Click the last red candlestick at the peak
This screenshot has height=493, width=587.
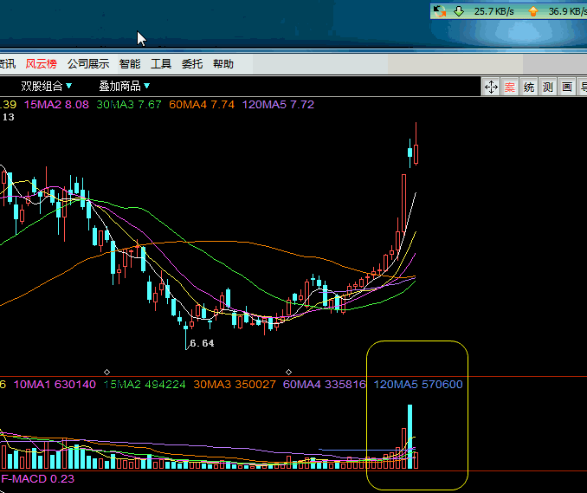(416, 153)
